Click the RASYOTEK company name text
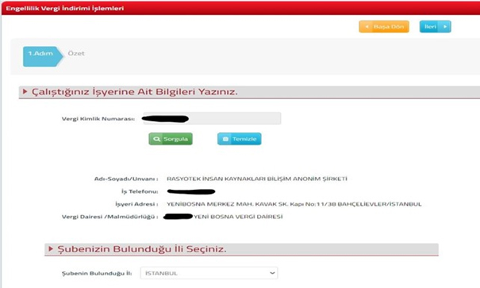 click(x=257, y=179)
